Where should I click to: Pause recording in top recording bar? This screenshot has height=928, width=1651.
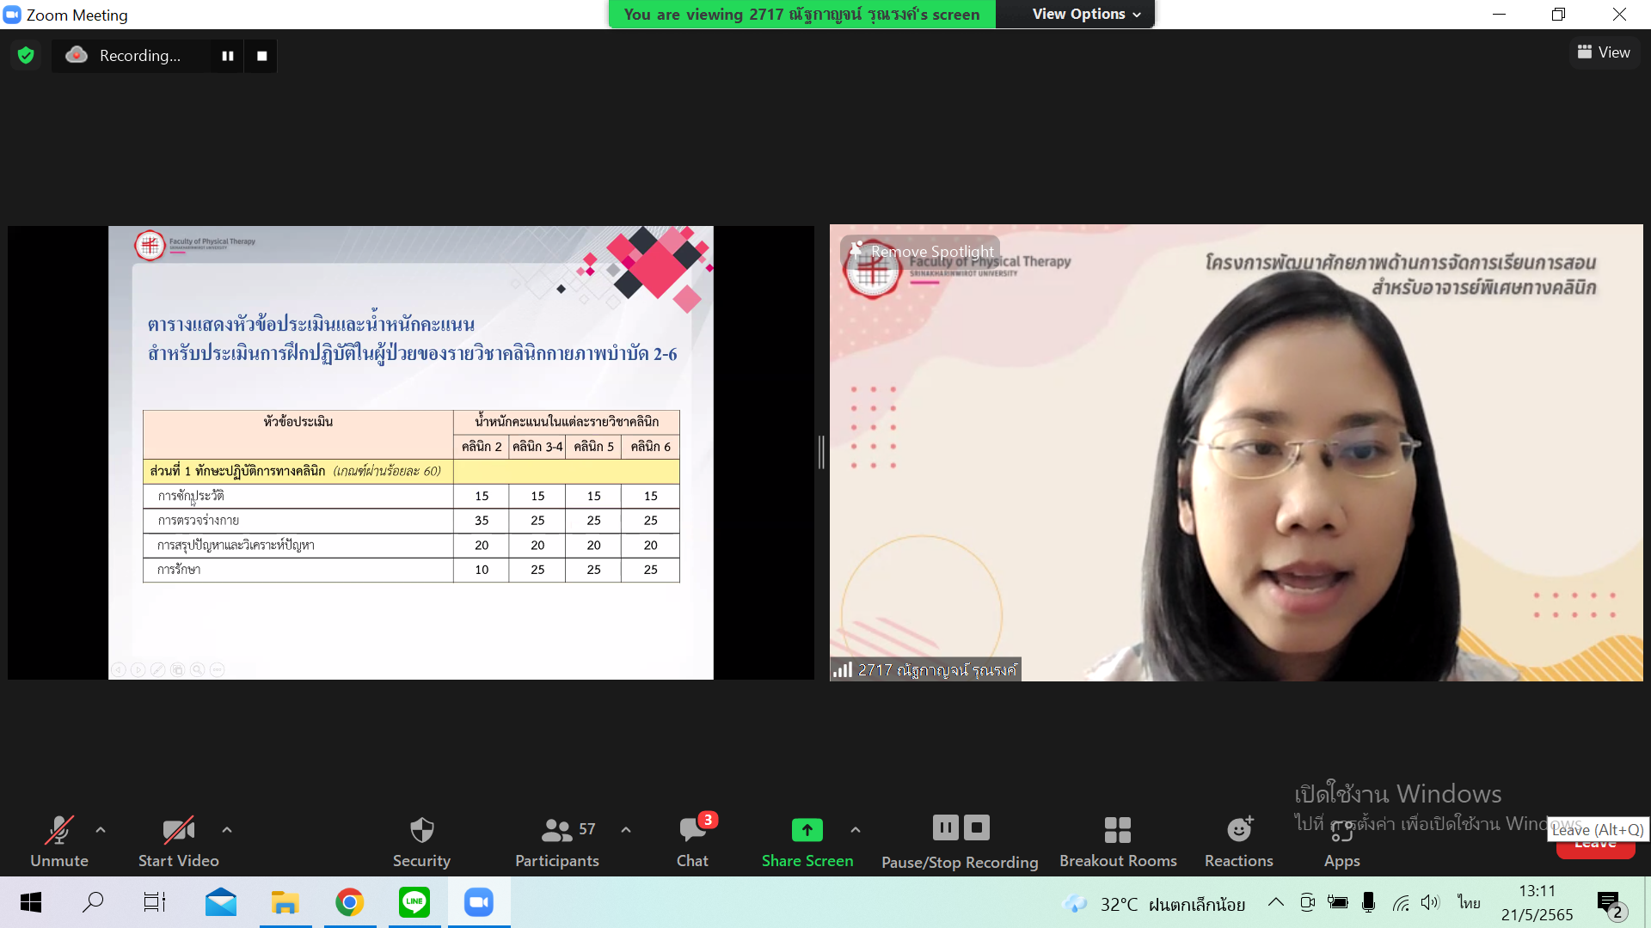(228, 56)
